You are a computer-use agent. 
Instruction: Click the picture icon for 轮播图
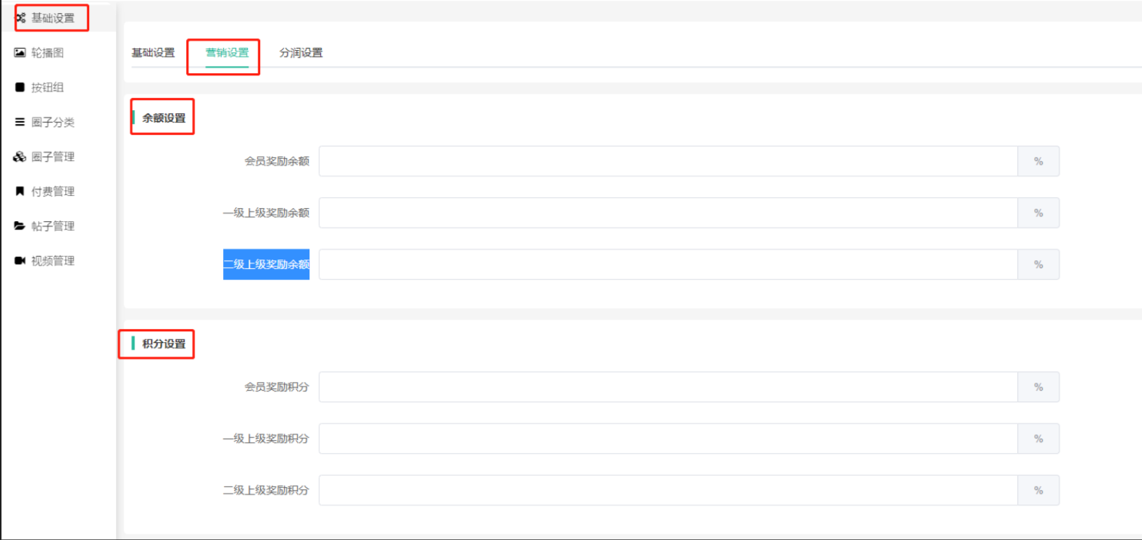20,53
